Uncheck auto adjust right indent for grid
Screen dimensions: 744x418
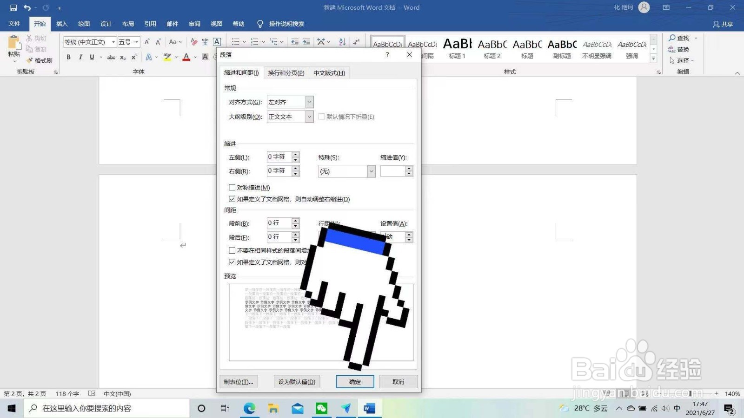coord(232,199)
